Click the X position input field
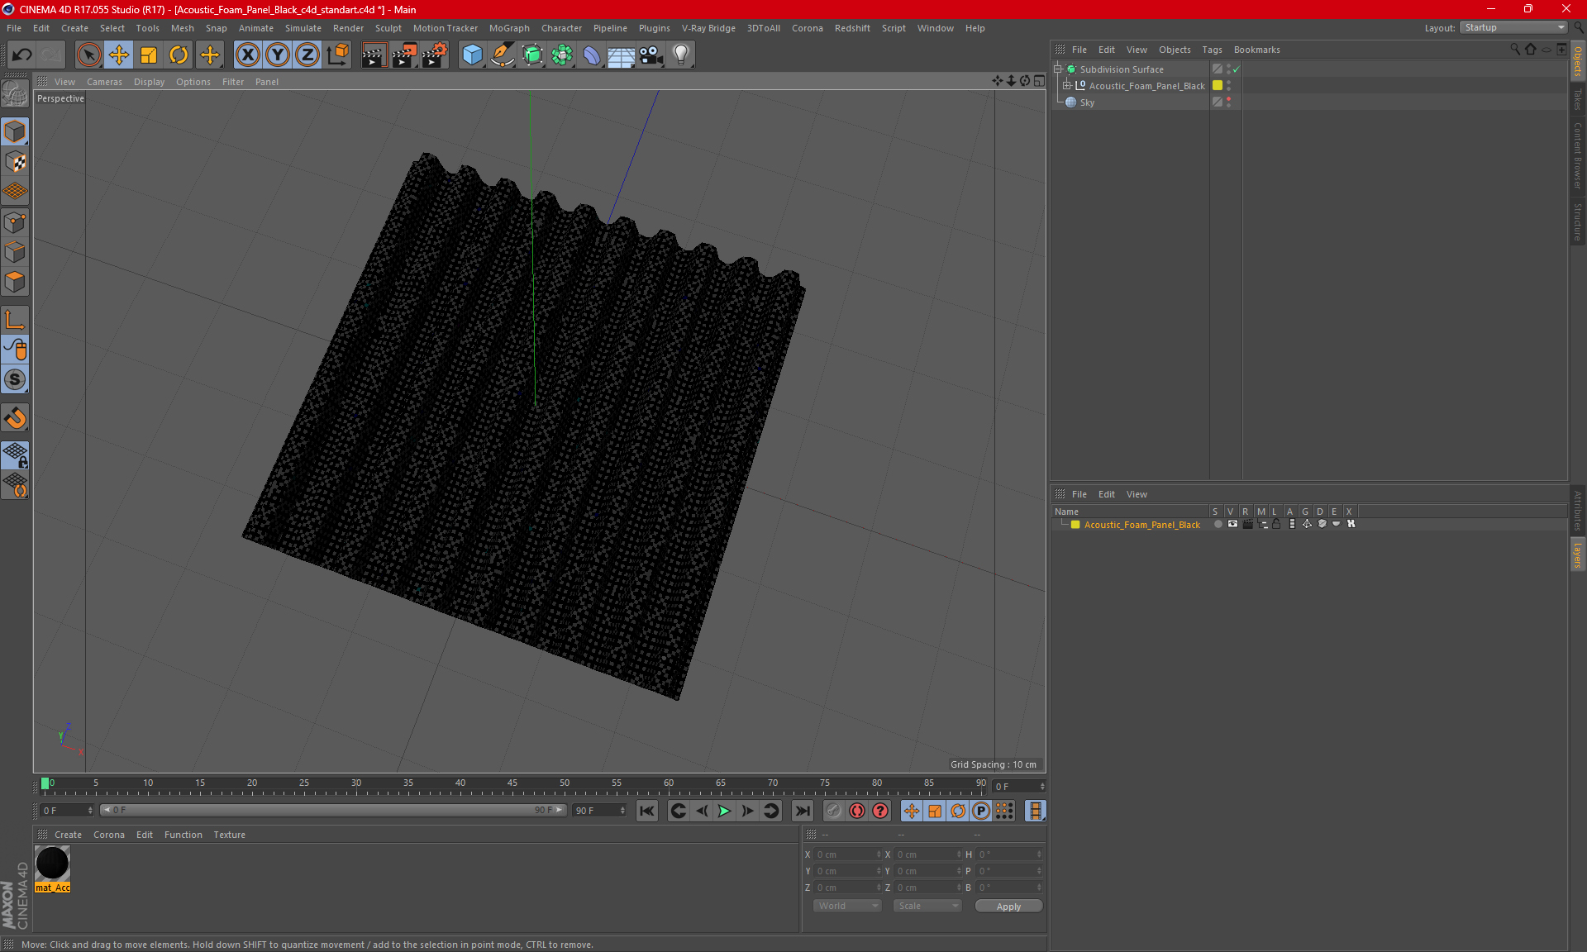This screenshot has height=952, width=1587. tap(846, 854)
